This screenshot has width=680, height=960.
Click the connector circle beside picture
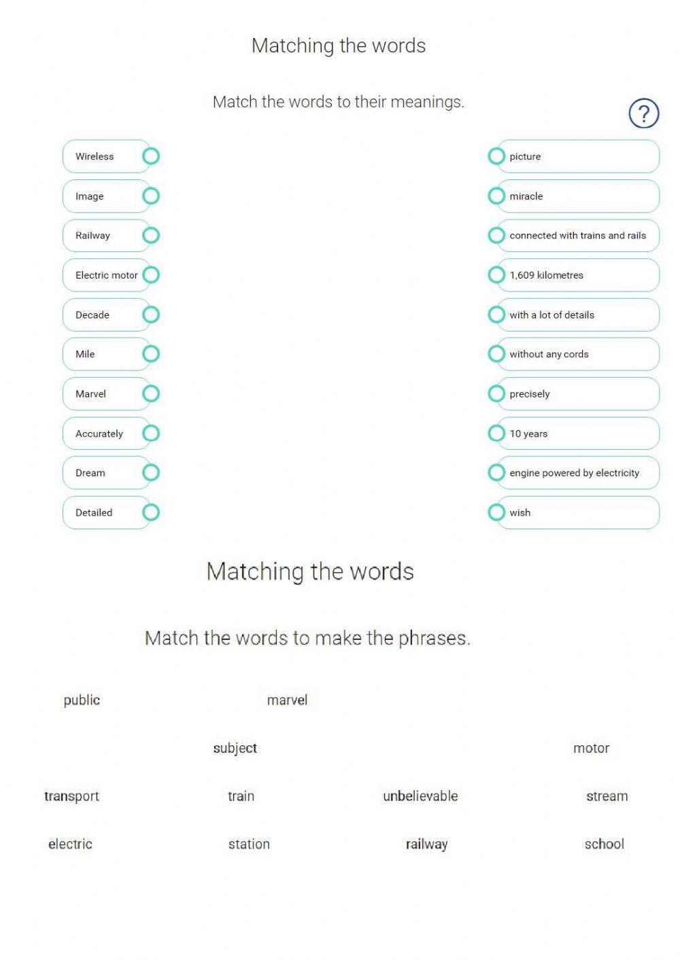click(496, 156)
